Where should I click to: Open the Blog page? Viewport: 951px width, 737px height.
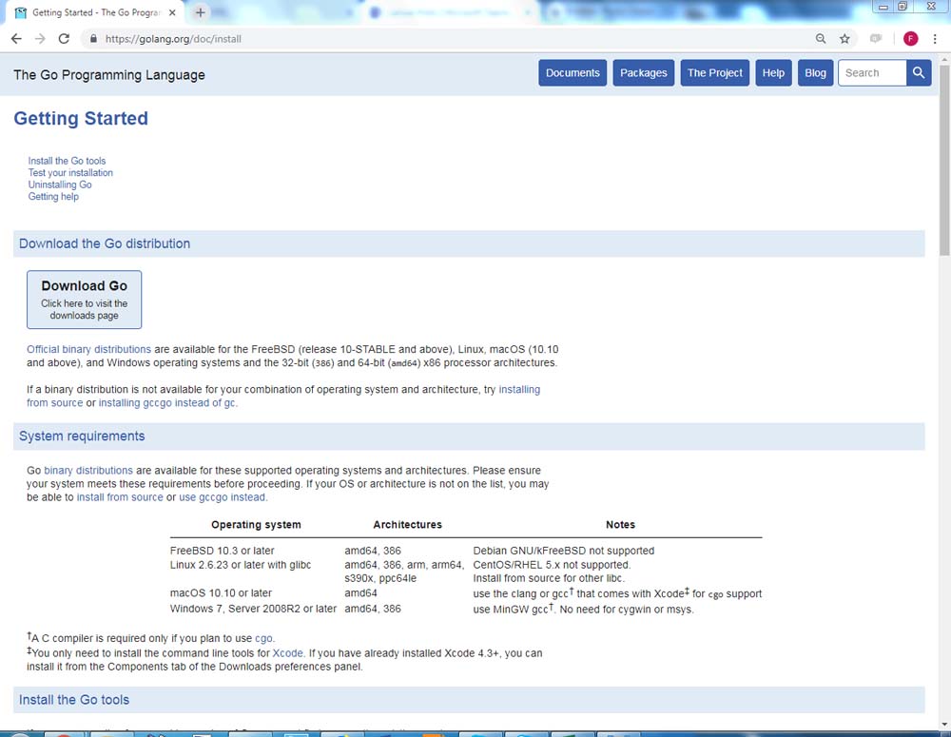click(815, 73)
